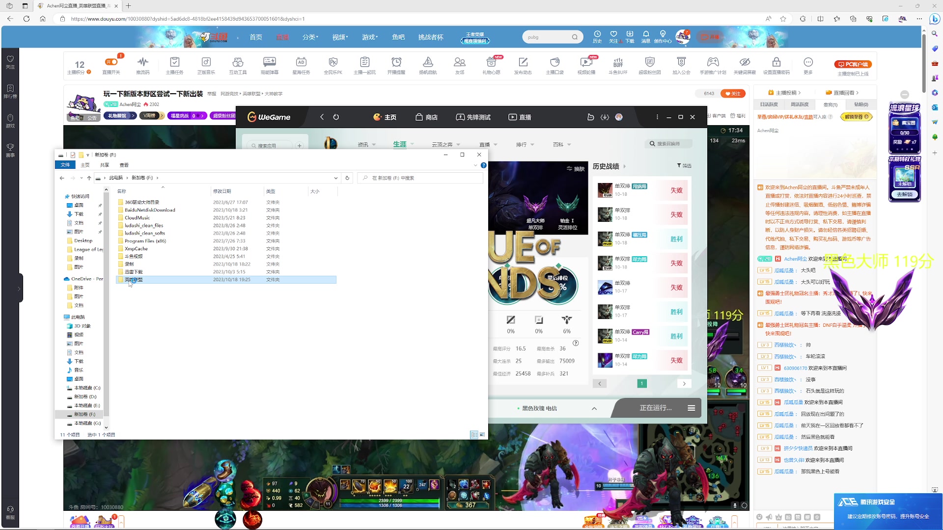Open 礼物心愿 gift wish icon
This screenshot has width=943, height=530.
(x=491, y=62)
